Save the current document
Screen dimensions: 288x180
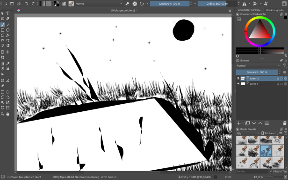(x=19, y=3)
